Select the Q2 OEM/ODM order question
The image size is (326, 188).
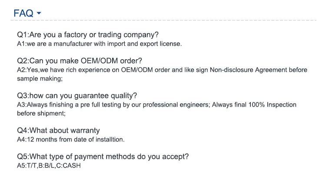[79, 60]
